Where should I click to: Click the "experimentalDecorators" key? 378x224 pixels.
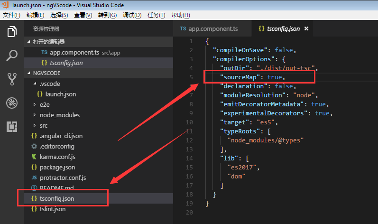pos(264,113)
